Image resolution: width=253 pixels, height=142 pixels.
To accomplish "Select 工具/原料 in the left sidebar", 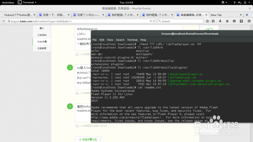I will coord(42,35).
